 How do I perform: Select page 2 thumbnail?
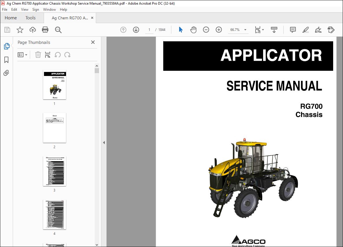tap(54, 128)
